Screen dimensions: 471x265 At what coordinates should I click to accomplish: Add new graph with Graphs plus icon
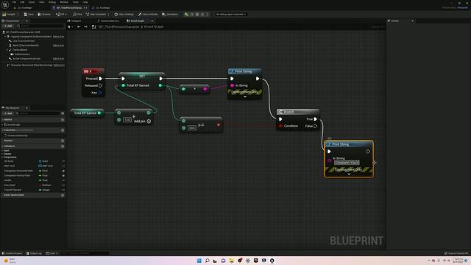[63, 119]
